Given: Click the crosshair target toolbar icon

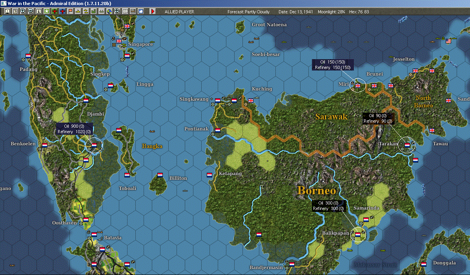Looking at the screenshot, I should [117, 11].
